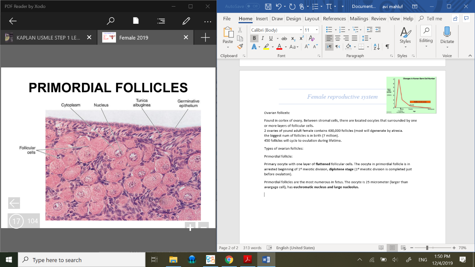The width and height of the screenshot is (475, 267).
Task: Open search magnifier in Xodo PDF reader
Action: pyautogui.click(x=110, y=21)
